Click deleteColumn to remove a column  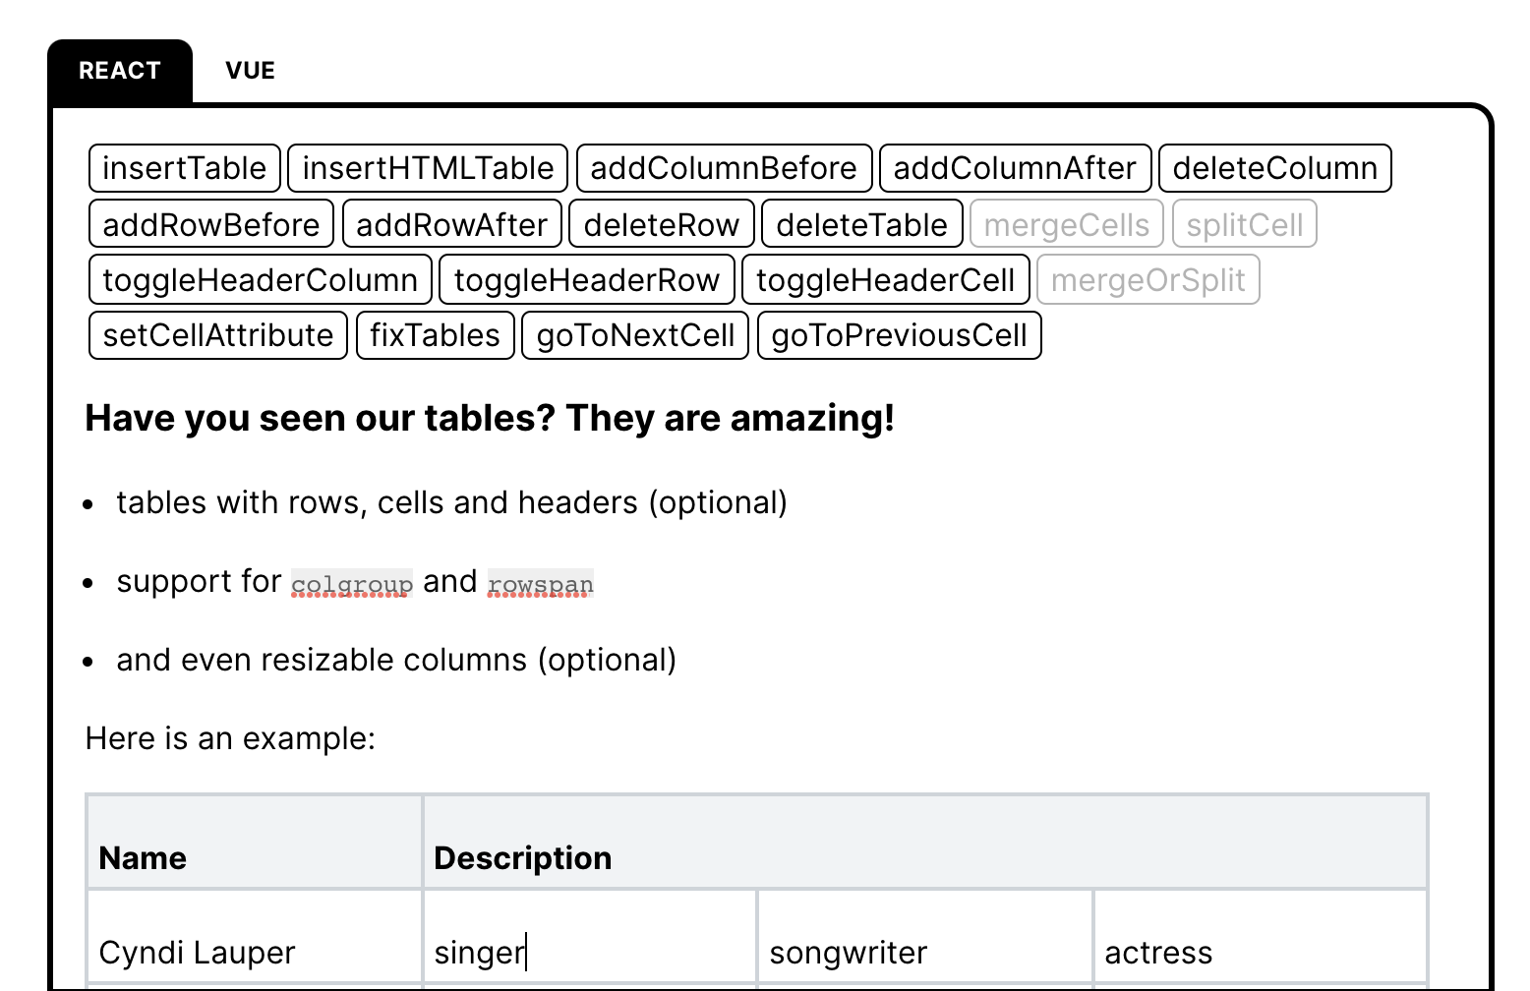coord(1275,168)
